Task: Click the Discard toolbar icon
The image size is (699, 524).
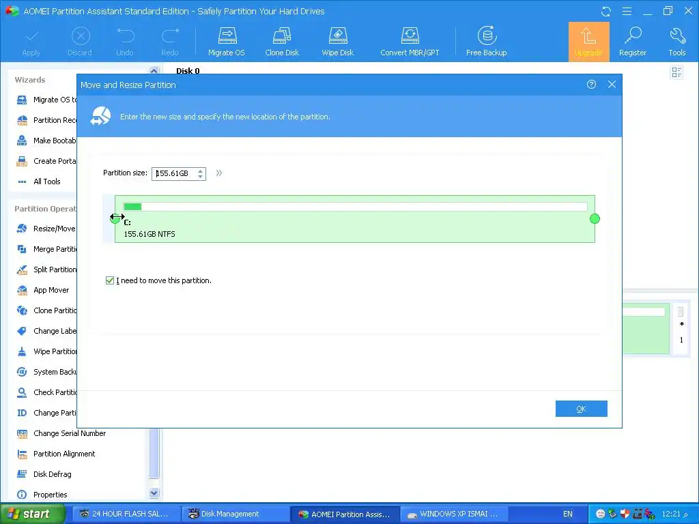Action: (x=81, y=42)
